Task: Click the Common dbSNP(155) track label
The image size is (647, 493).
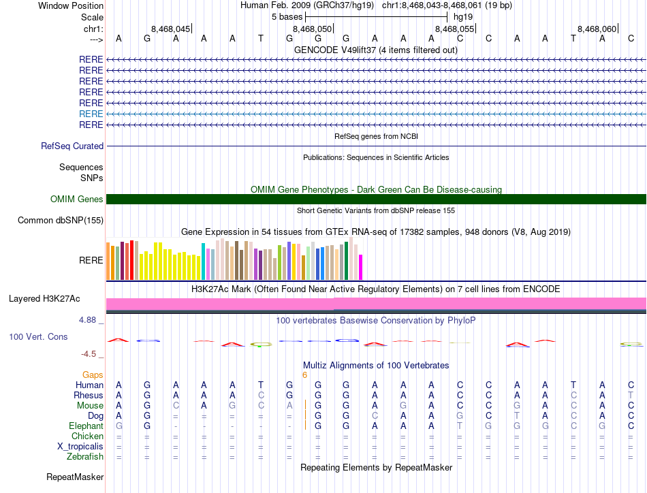Action: pyautogui.click(x=61, y=221)
